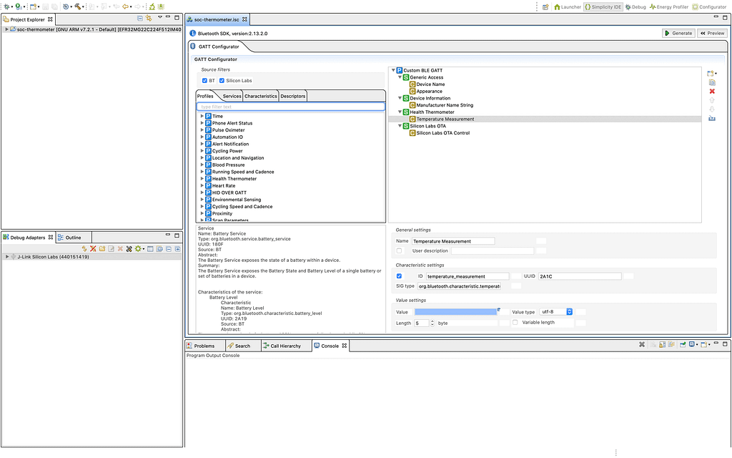Click the Preview button
This screenshot has height=458, width=732.
point(713,33)
